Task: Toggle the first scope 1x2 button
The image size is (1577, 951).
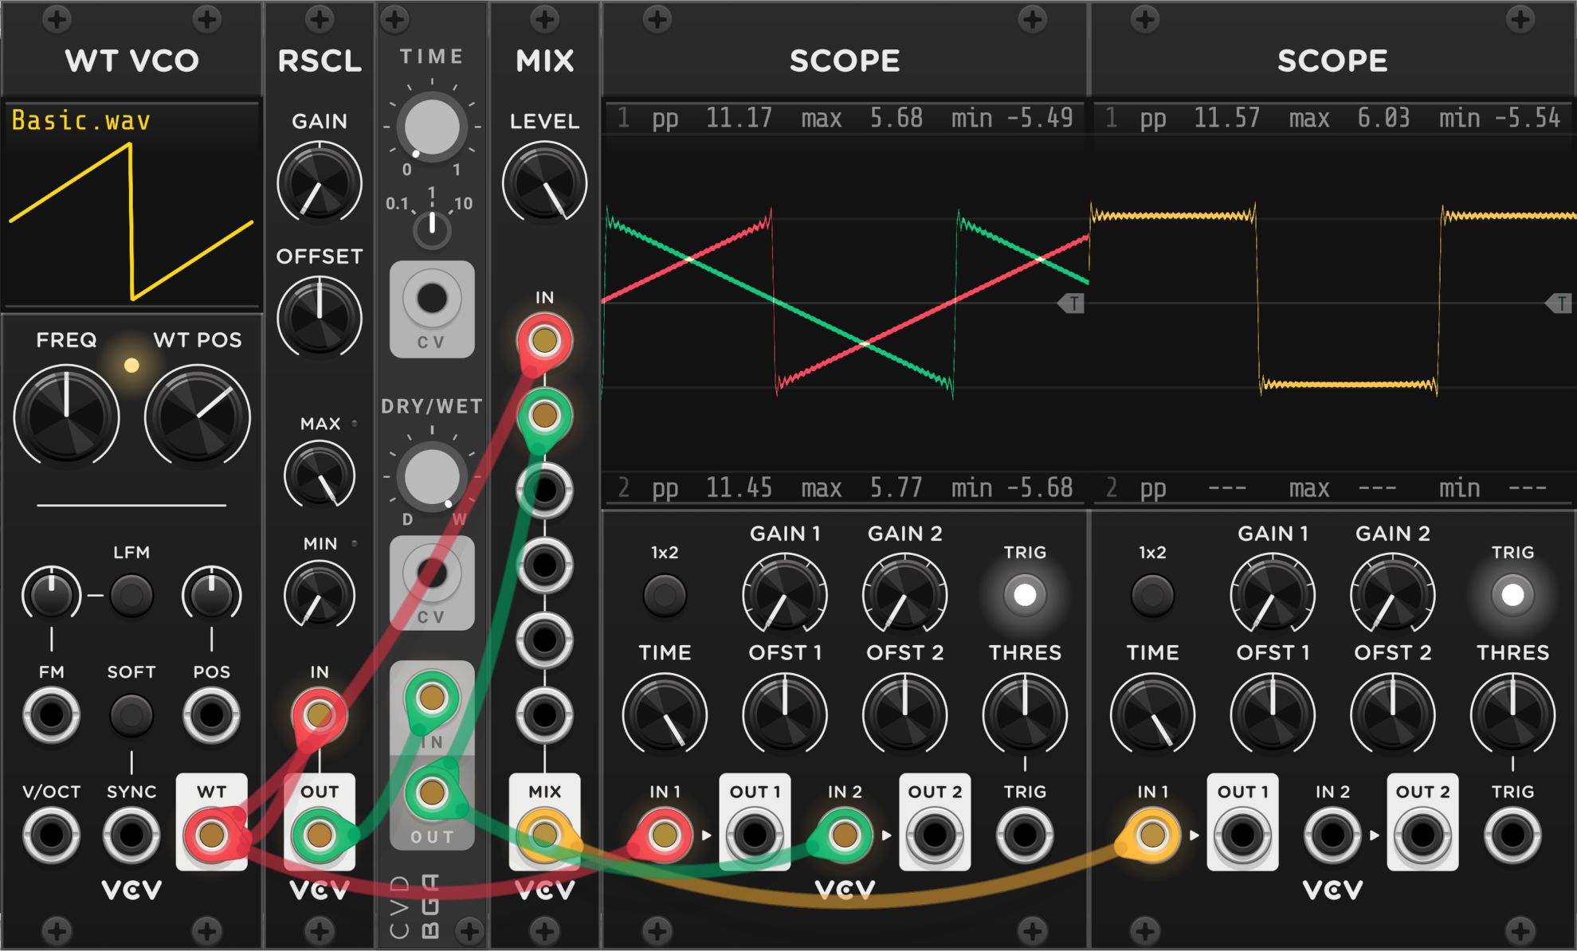Action: tap(665, 595)
